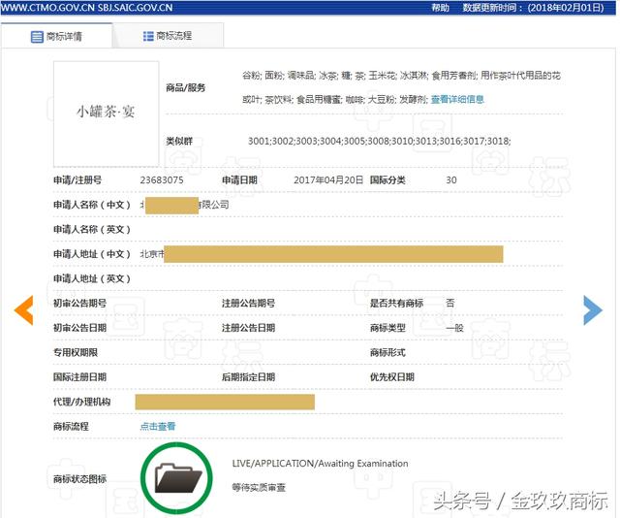Click the 商标流程 tab flow icon
This screenshot has width=620, height=518.
pos(148,36)
